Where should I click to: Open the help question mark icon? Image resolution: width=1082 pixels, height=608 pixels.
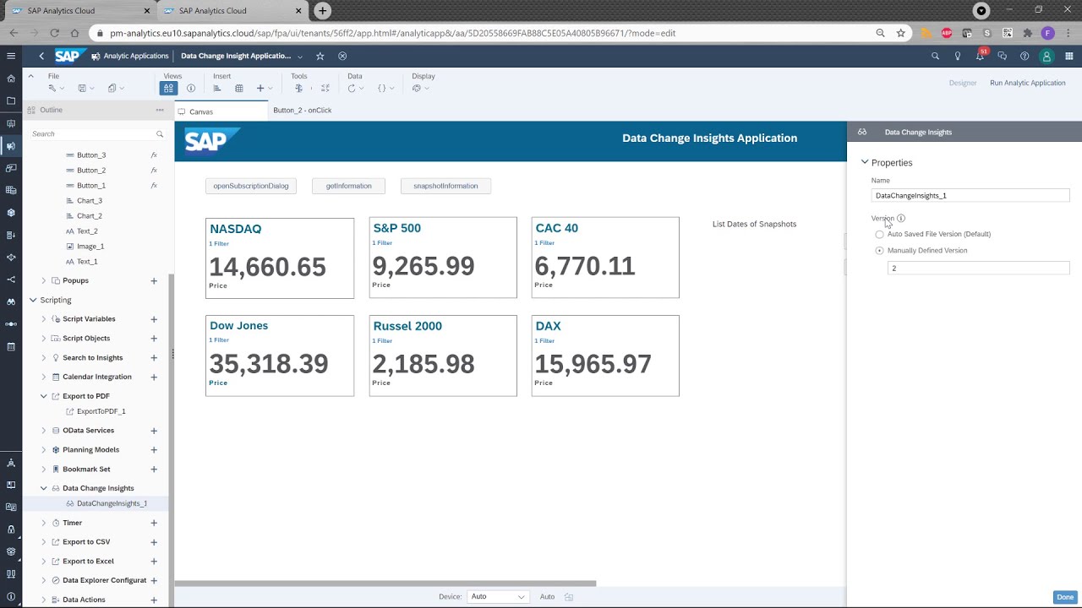point(1025,56)
